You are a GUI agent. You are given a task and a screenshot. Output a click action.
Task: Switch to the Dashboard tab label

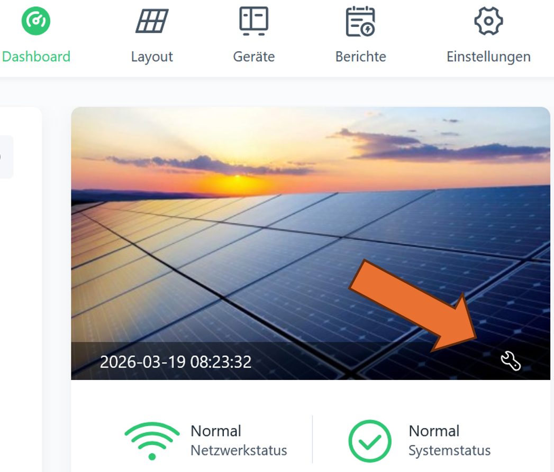point(36,57)
